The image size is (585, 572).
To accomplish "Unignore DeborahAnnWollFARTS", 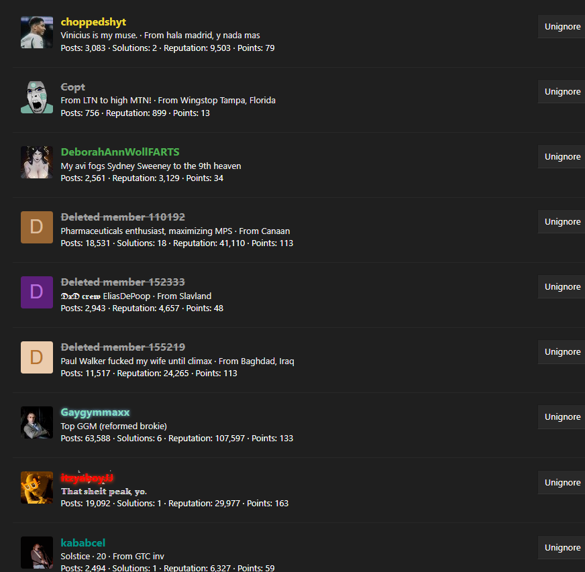I will [x=562, y=157].
